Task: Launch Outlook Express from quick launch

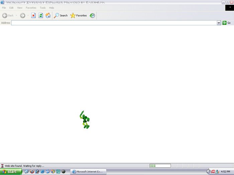Action: [47, 172]
